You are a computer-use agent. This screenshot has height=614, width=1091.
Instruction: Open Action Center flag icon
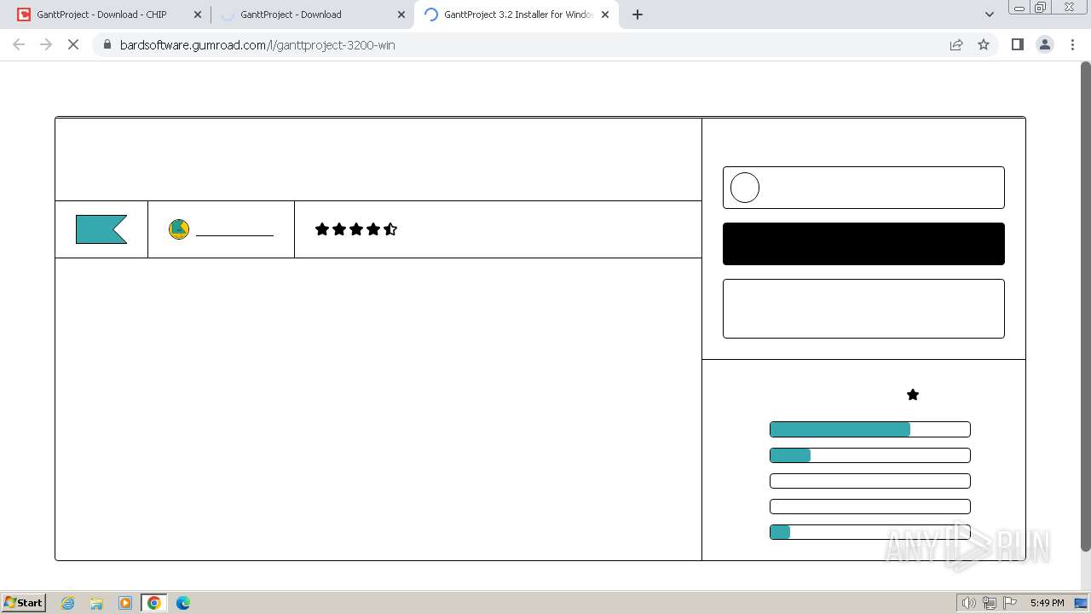click(x=1010, y=603)
